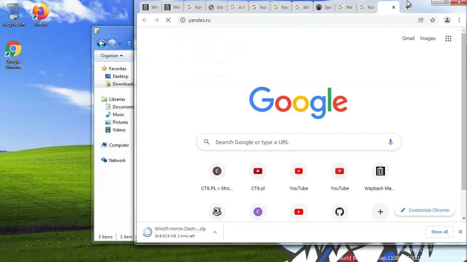This screenshot has width=467, height=262.
Task: Switch to the 'skri' Google tab
Action: pos(302,7)
